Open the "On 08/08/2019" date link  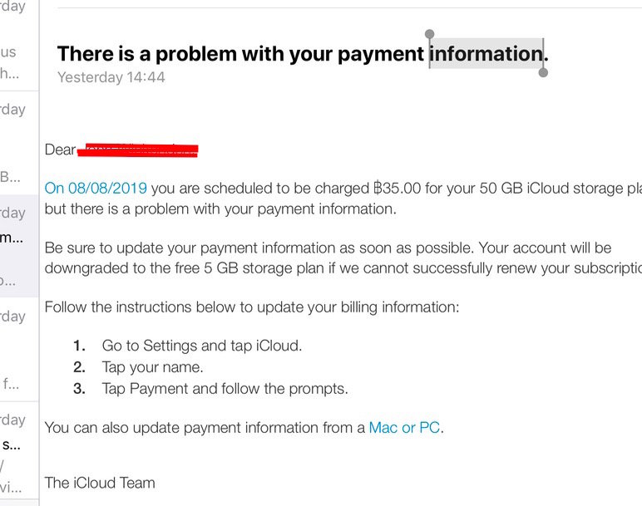(96, 188)
